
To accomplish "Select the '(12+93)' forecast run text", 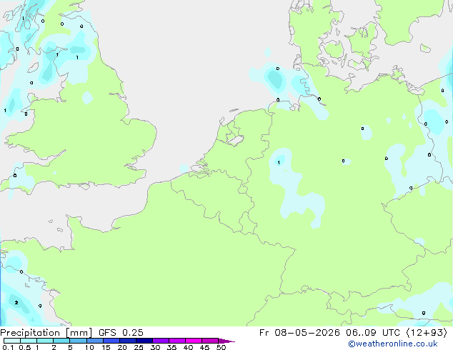I will (x=427, y=333).
